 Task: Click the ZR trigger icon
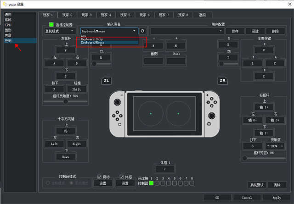pyautogui.click(x=222, y=81)
